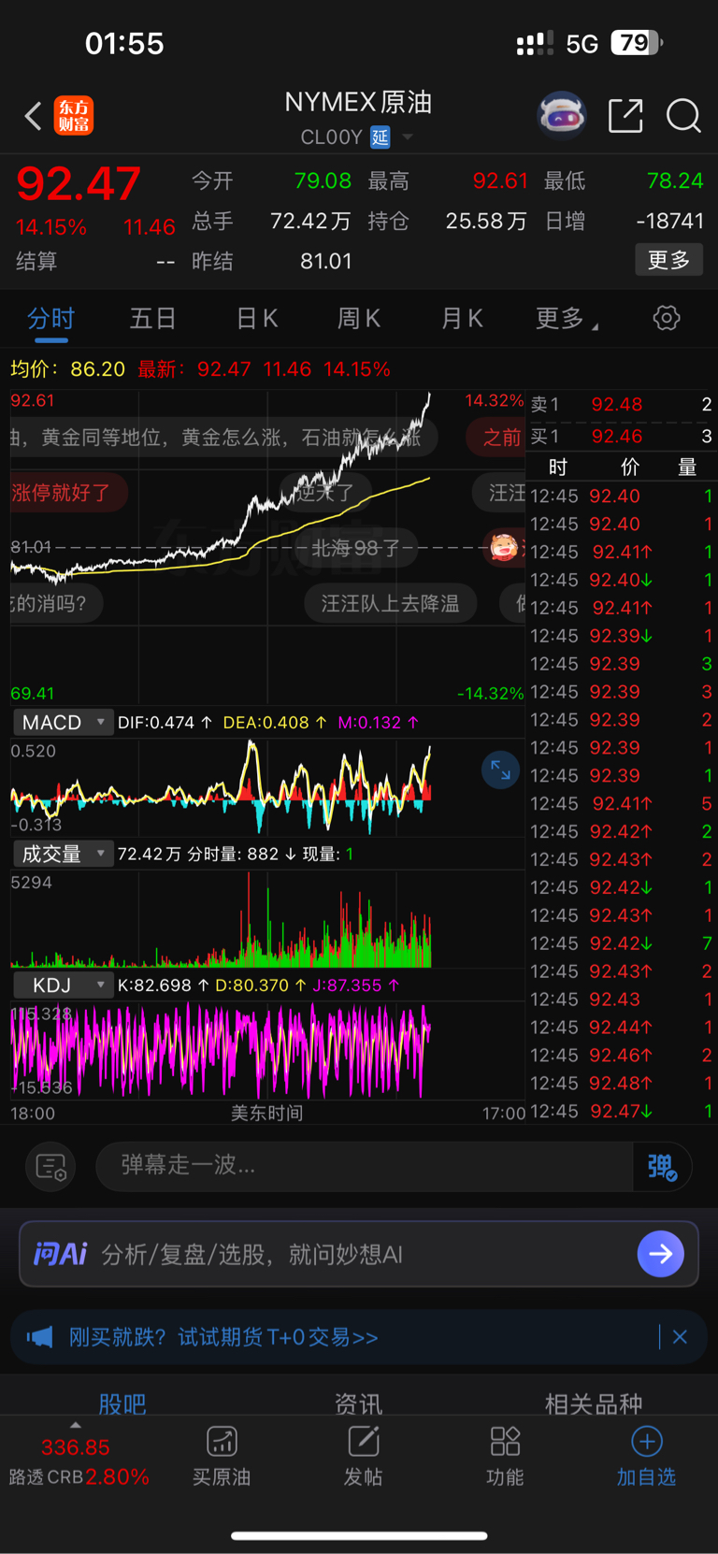Image resolution: width=718 pixels, height=1554 pixels.
Task: Open the 股吧 tab
Action: [122, 1403]
